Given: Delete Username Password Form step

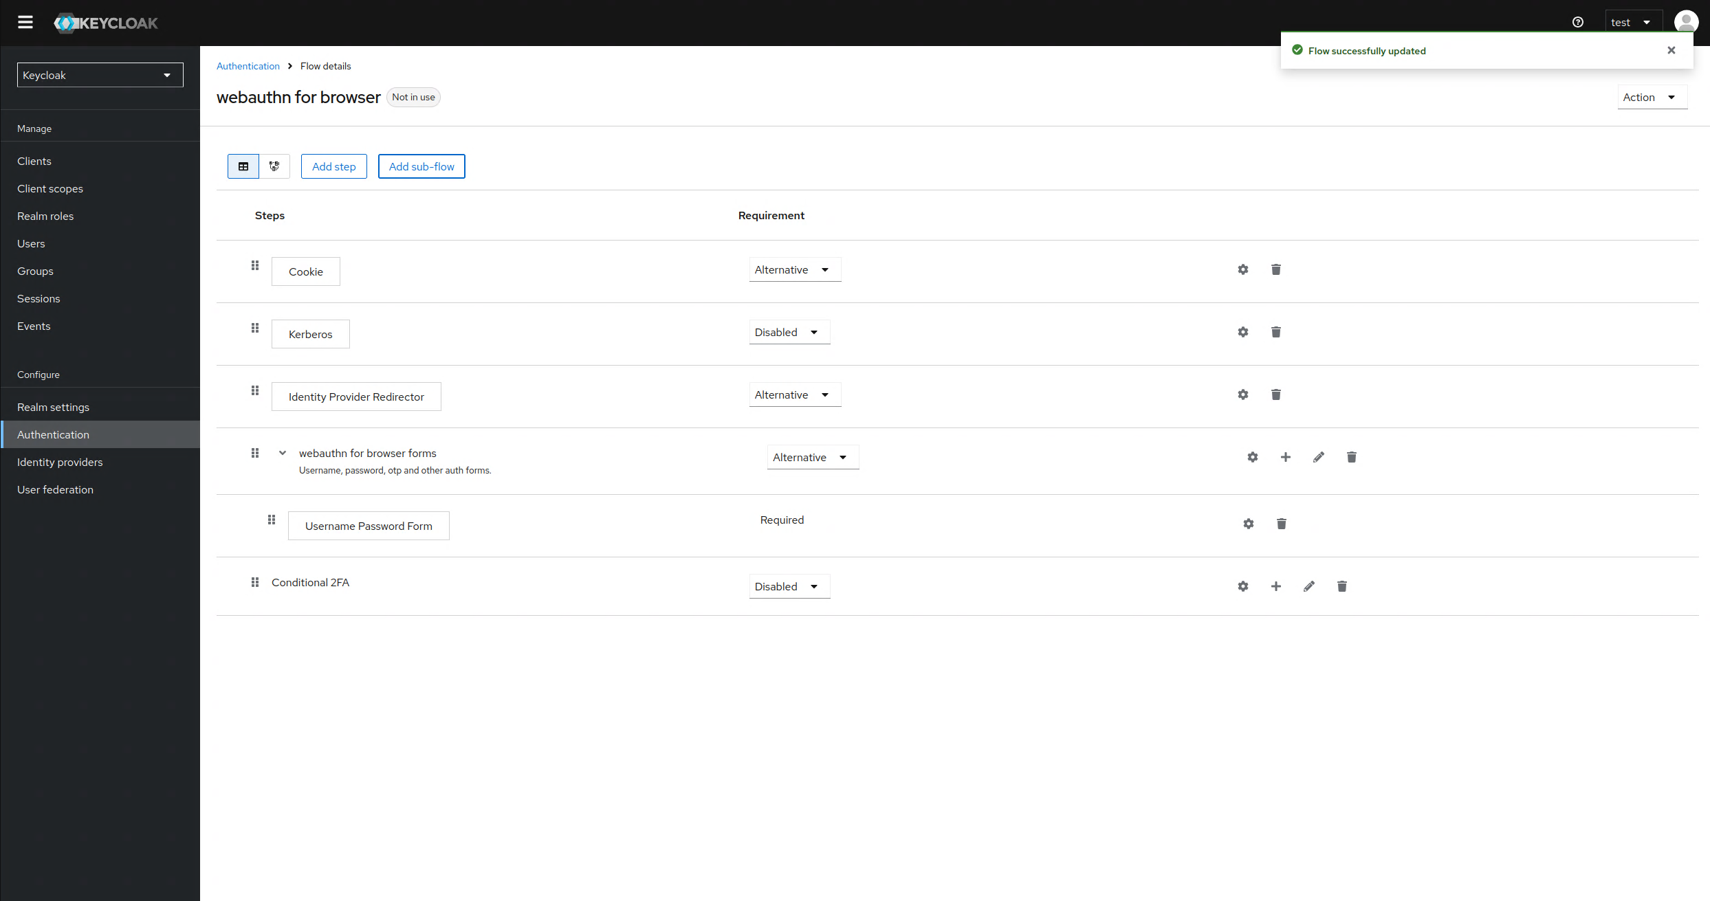Looking at the screenshot, I should (x=1281, y=524).
